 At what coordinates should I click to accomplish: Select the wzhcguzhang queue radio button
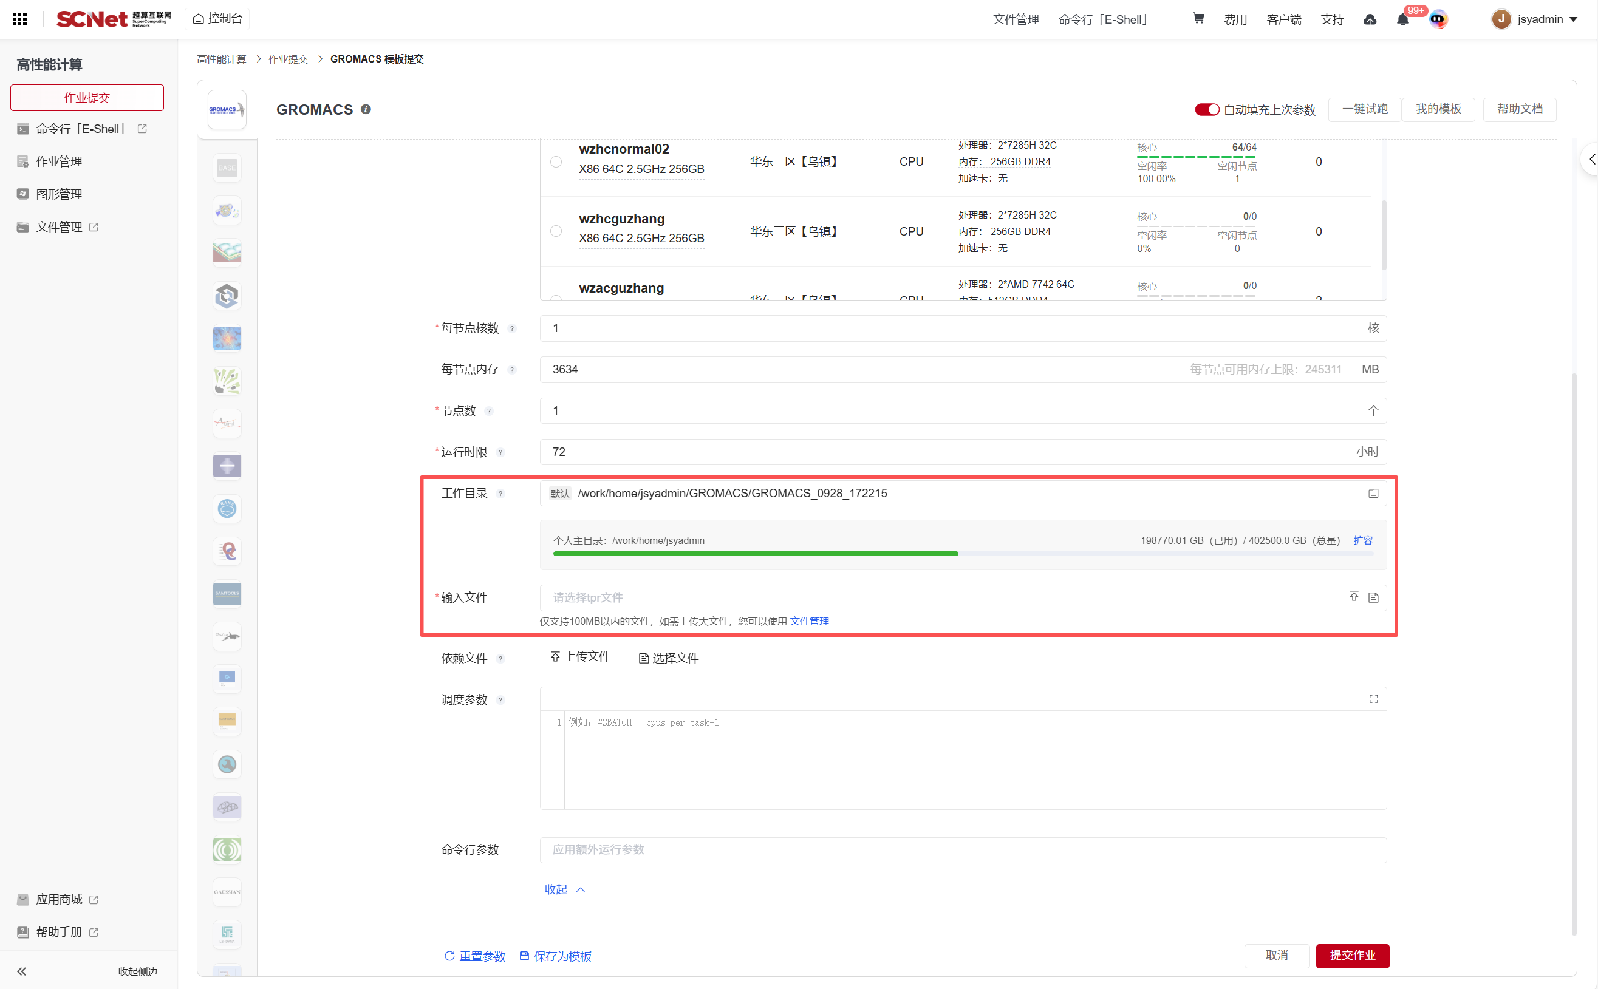(556, 231)
